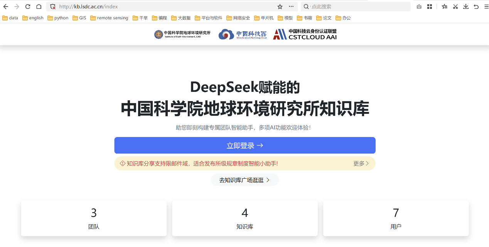
Task: Click the URL address bar
Action: point(166,7)
